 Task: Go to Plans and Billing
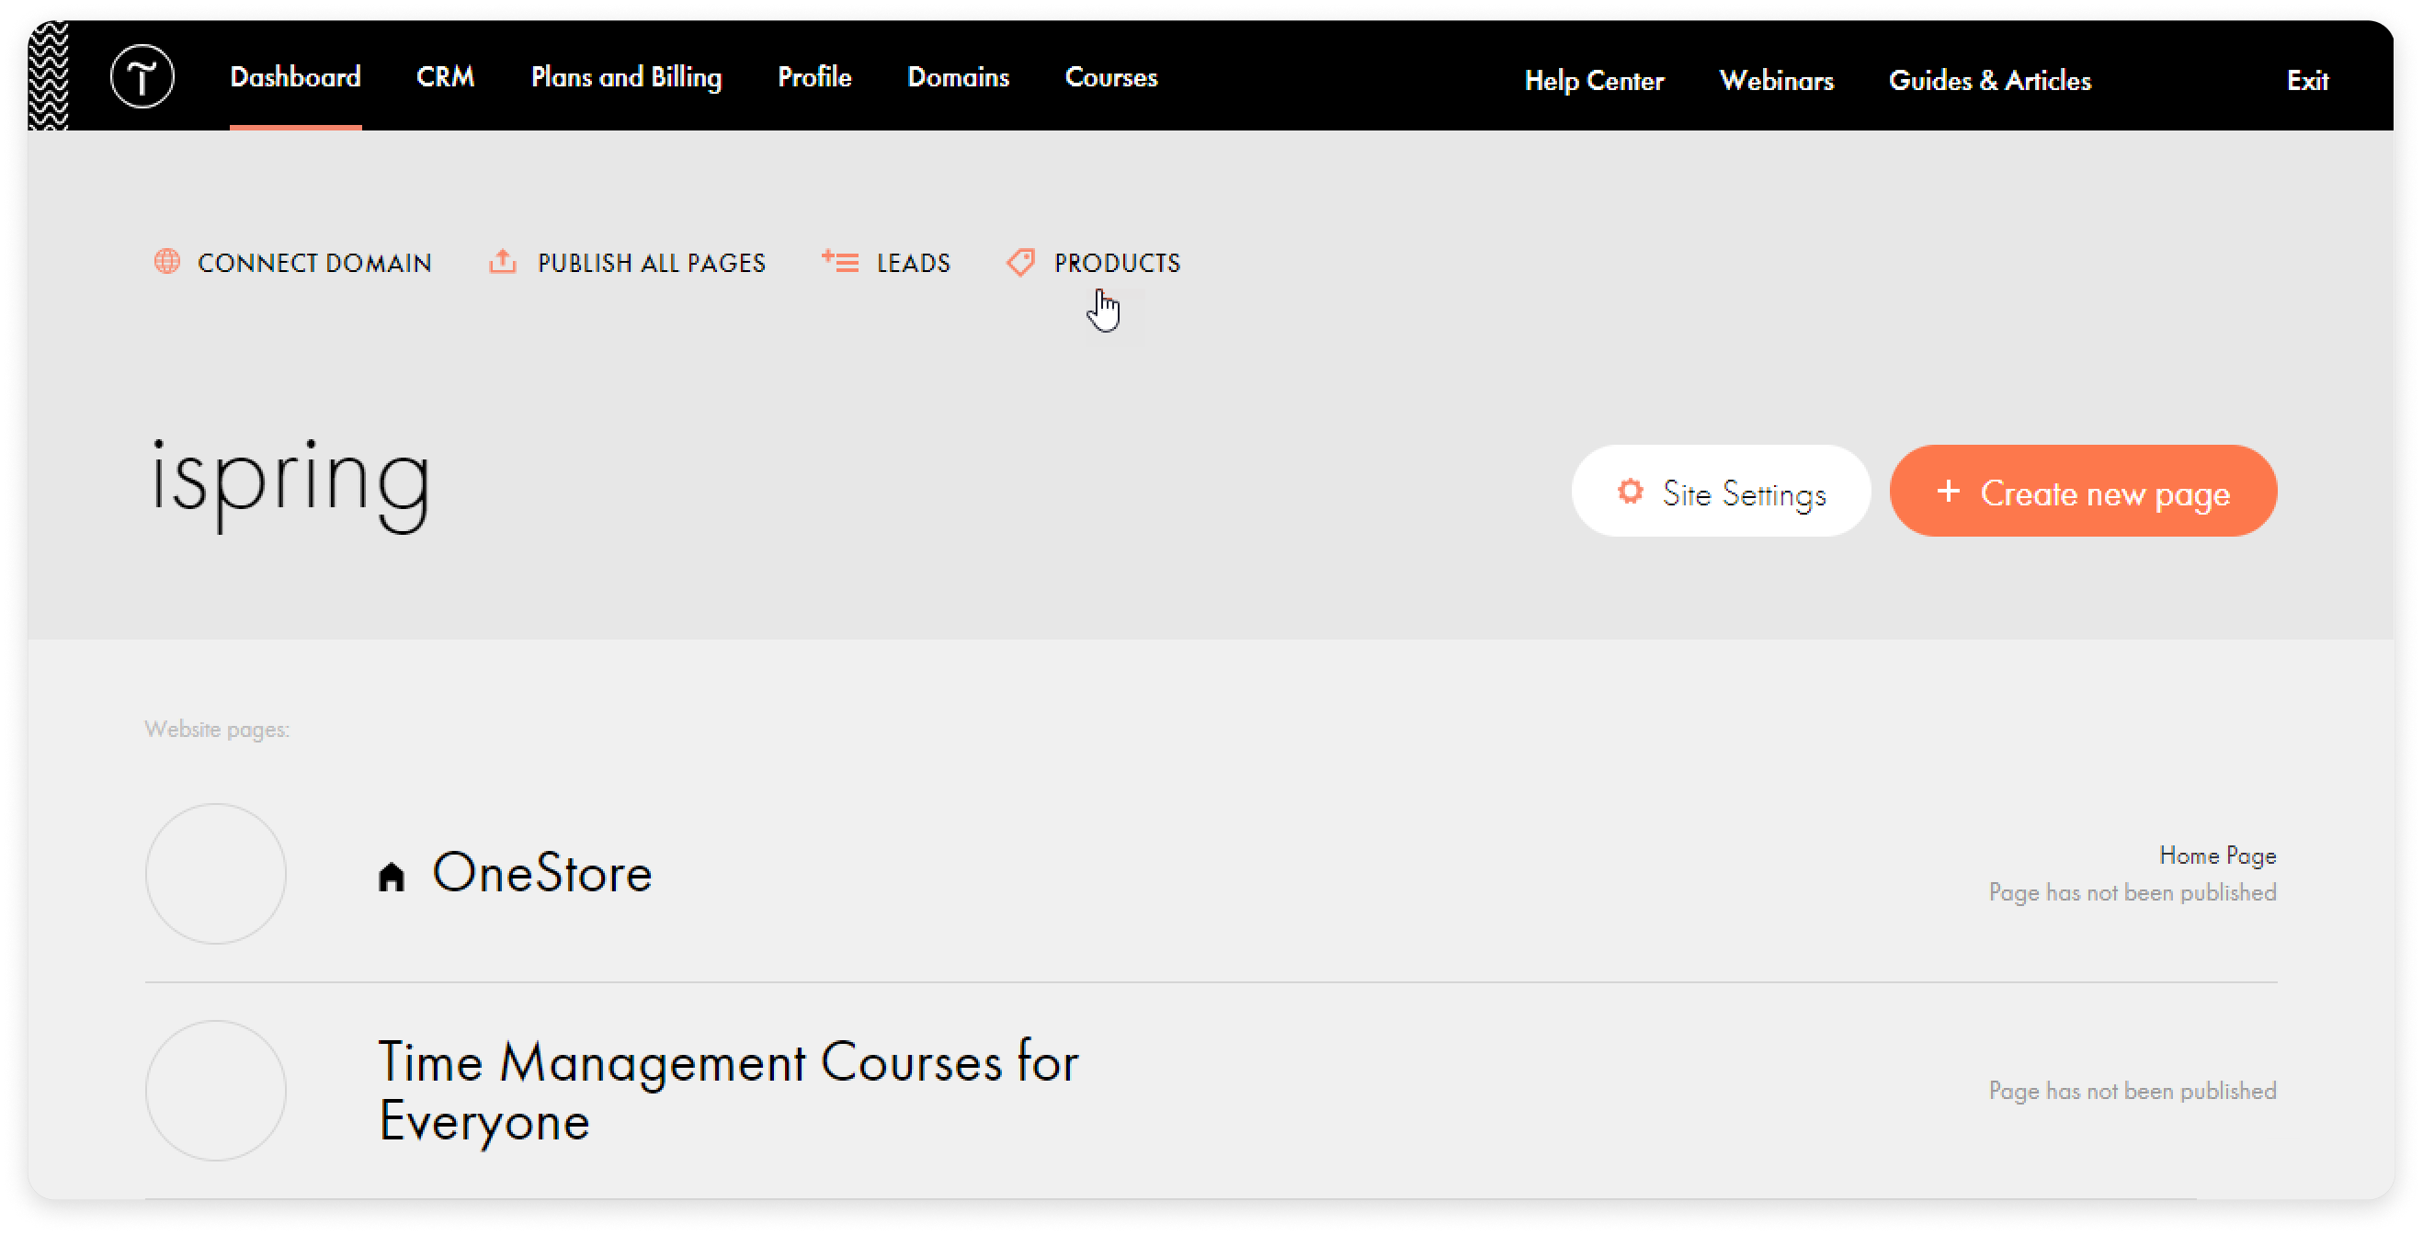tap(627, 77)
